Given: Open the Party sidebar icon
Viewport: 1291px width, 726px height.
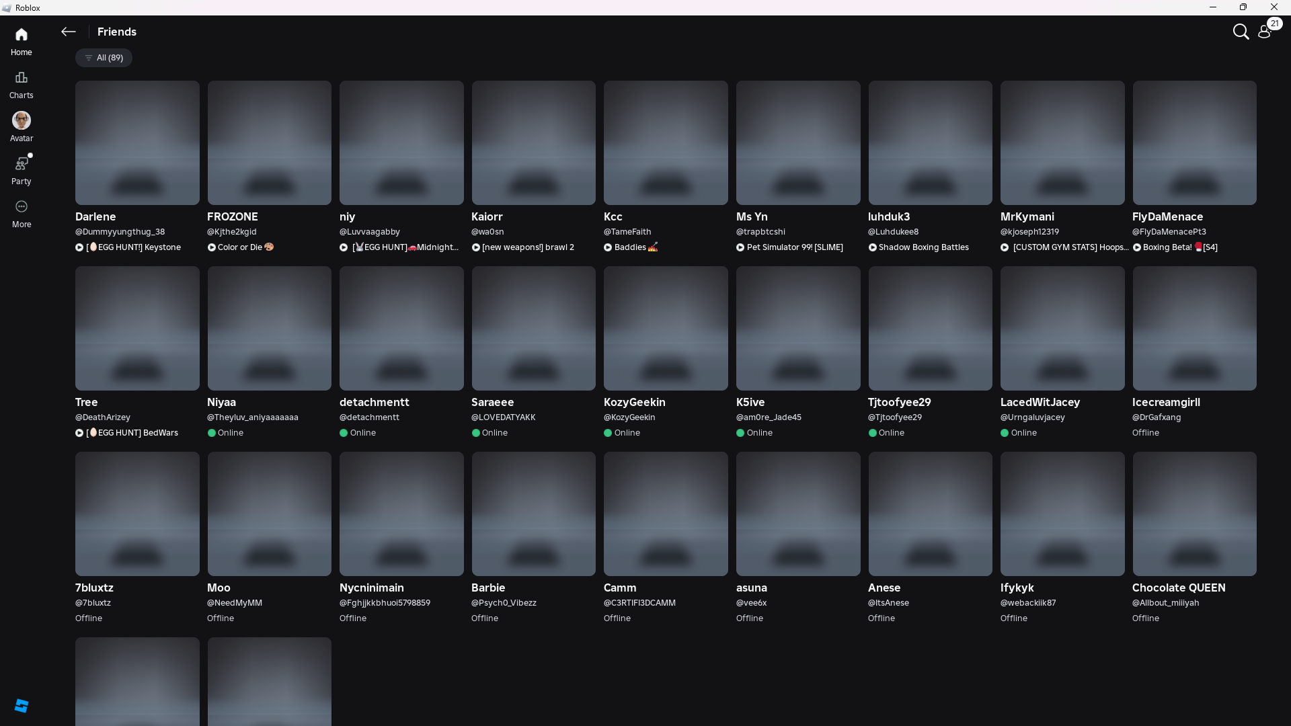Looking at the screenshot, I should tap(21, 164).
